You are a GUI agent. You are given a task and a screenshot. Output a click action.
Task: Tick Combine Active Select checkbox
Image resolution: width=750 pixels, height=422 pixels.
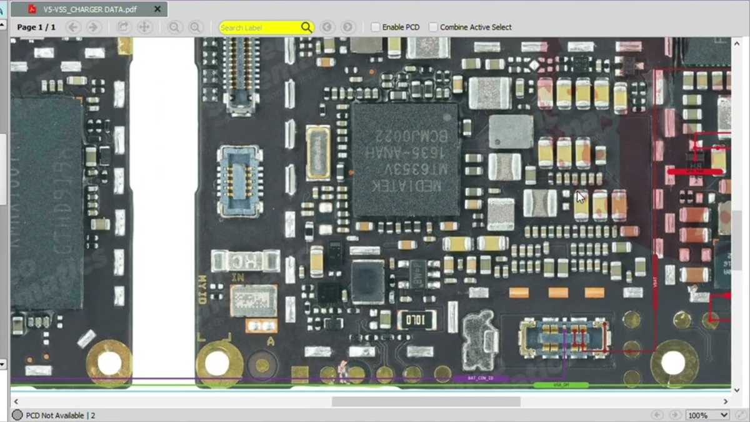pos(433,27)
